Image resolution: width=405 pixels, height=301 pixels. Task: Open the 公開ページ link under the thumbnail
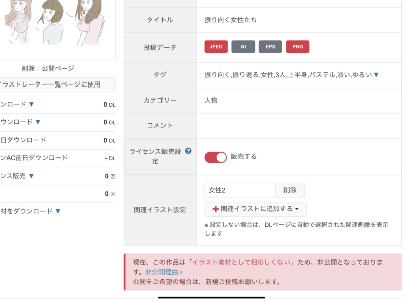click(58, 68)
